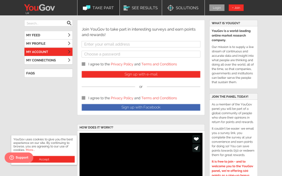Viewport: 282px width, 176px height.
Task: Click the heart icon on the video
Action: point(196,139)
